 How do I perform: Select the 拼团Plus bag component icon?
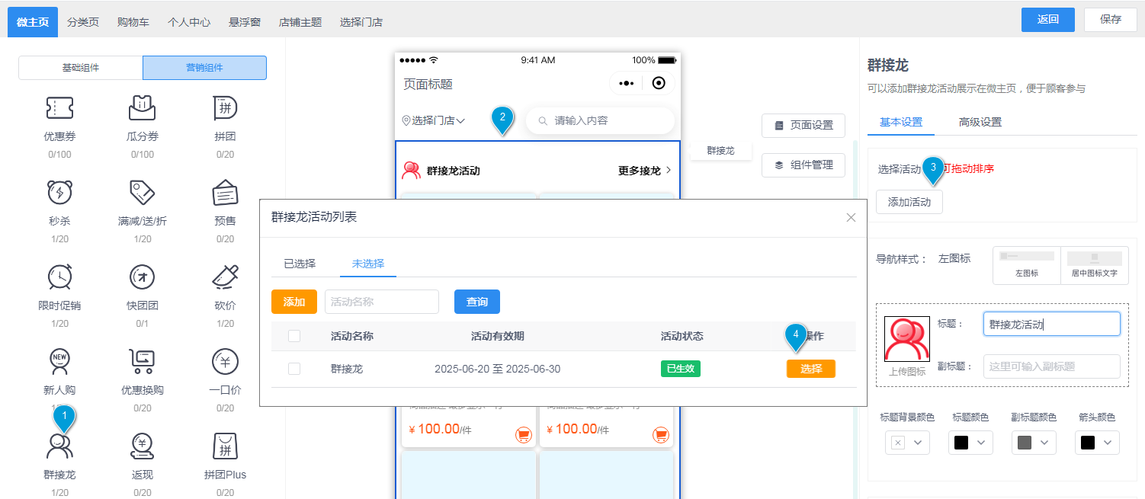click(226, 446)
